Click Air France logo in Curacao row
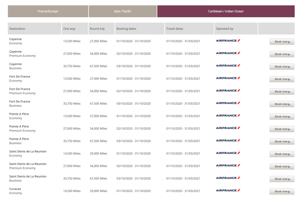This screenshot has height=203, width=303. click(x=228, y=190)
